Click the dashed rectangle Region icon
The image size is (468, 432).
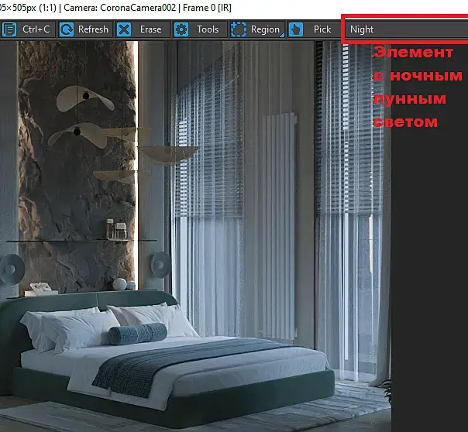point(239,29)
